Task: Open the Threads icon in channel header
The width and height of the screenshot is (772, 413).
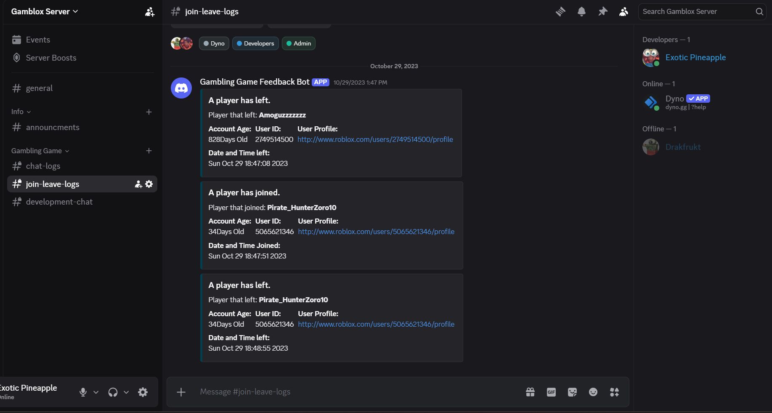Action: 560,12
